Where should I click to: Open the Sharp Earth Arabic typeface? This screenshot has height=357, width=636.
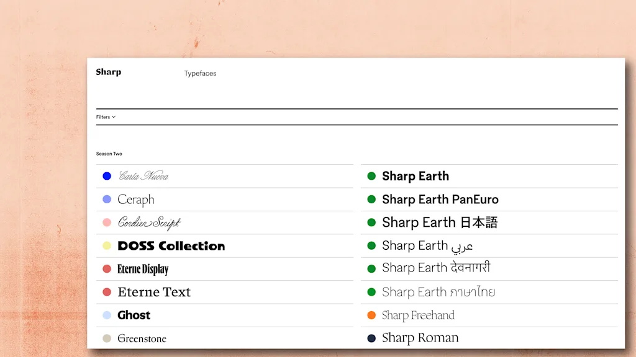pos(427,246)
